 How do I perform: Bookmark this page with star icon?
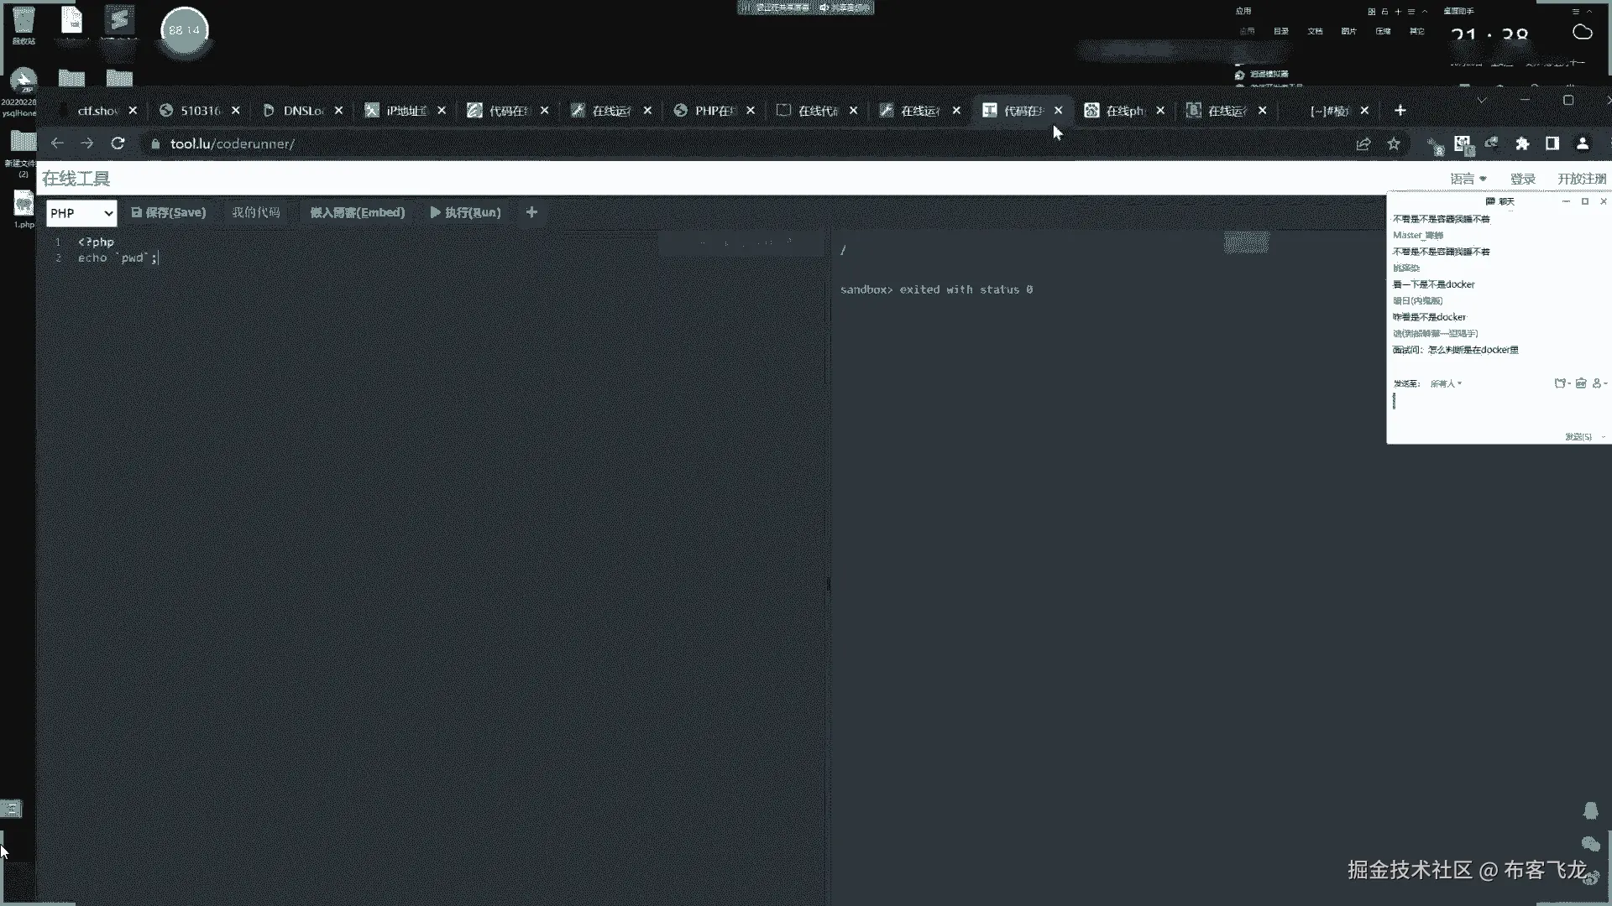1394,143
